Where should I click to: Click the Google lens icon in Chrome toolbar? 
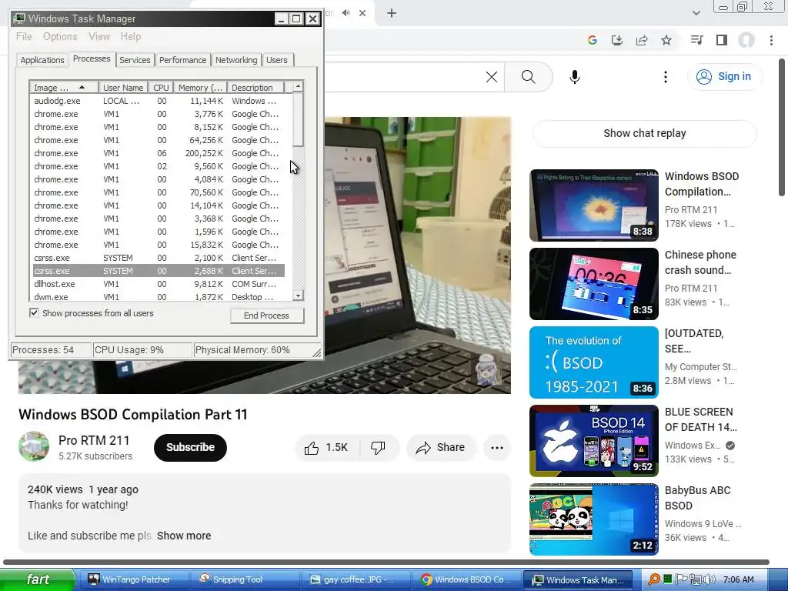(x=593, y=40)
